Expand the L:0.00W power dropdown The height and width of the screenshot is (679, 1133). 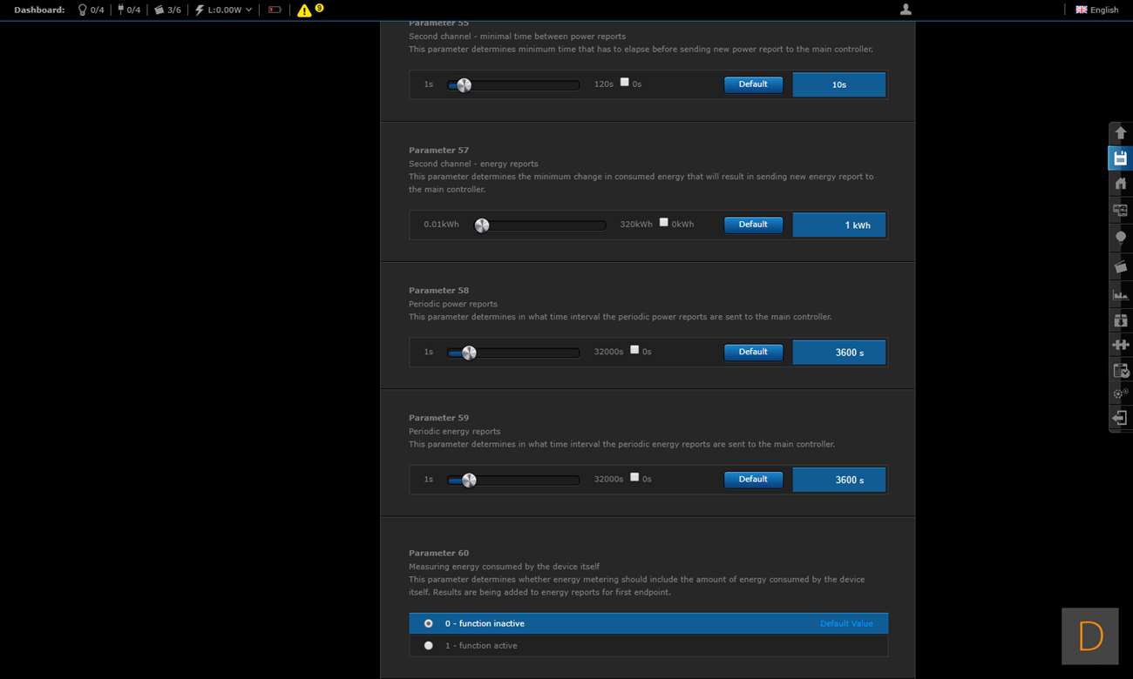click(x=224, y=10)
